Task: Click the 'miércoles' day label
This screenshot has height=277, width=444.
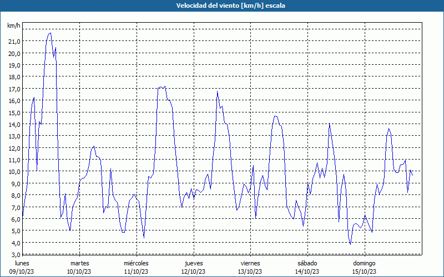Action: click(136, 264)
